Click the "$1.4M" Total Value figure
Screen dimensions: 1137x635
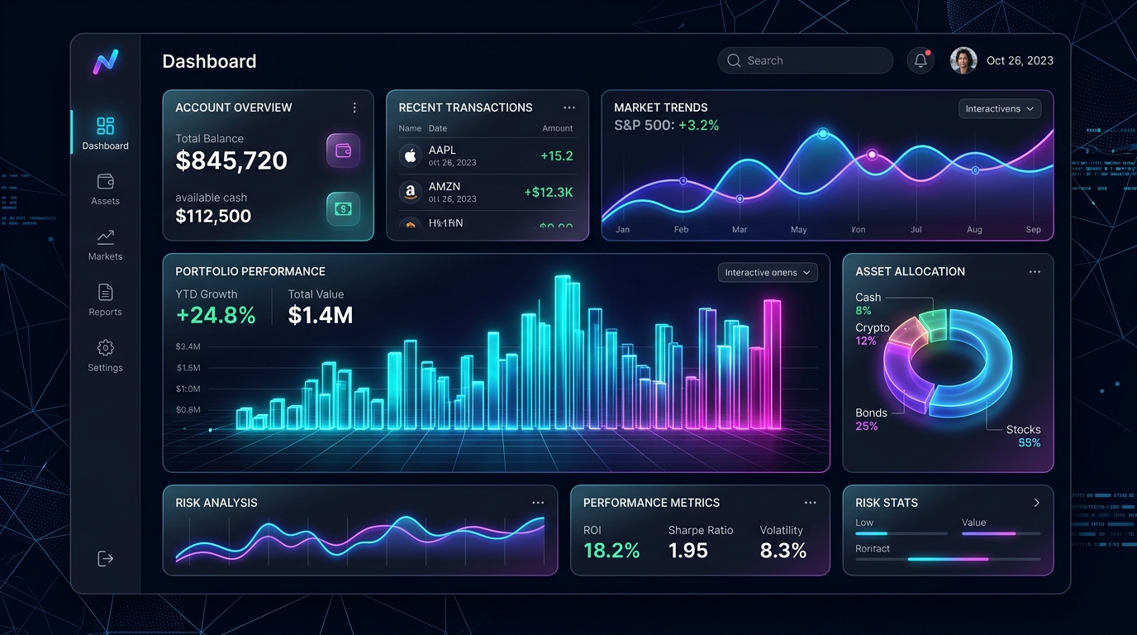321,315
